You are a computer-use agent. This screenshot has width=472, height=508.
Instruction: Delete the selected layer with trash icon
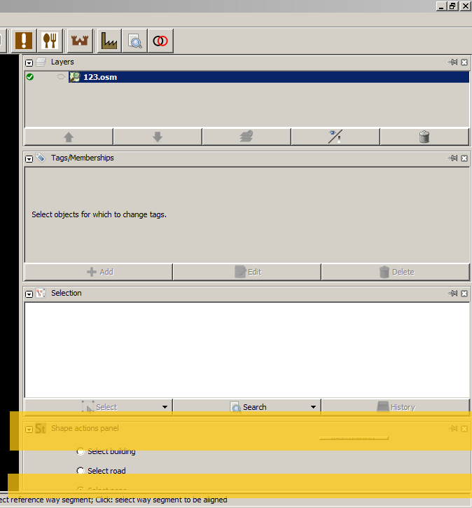point(424,137)
